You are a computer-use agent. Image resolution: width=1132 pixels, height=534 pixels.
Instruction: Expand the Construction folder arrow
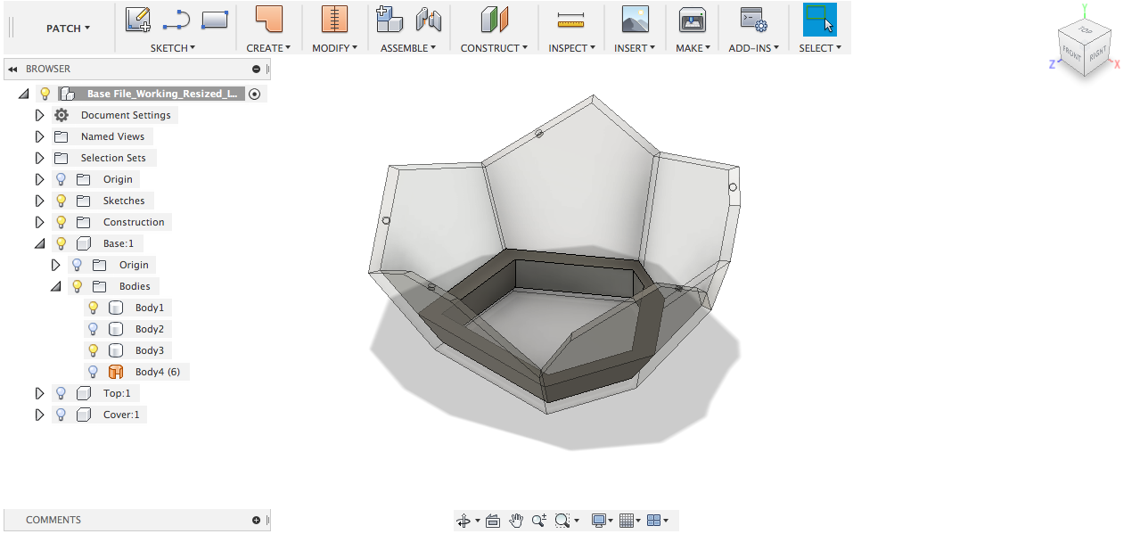coord(39,222)
